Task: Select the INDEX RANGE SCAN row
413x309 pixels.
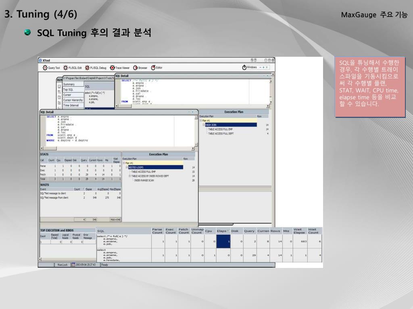Action: pyautogui.click(x=144, y=181)
